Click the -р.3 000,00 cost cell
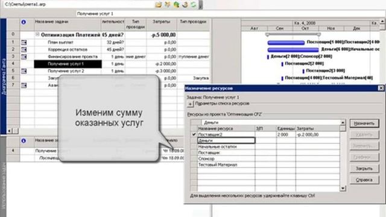This screenshot has height=217, width=386. click(x=162, y=71)
